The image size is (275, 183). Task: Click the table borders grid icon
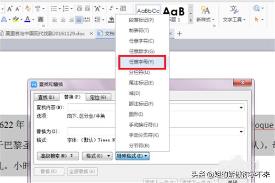(x=123, y=8)
